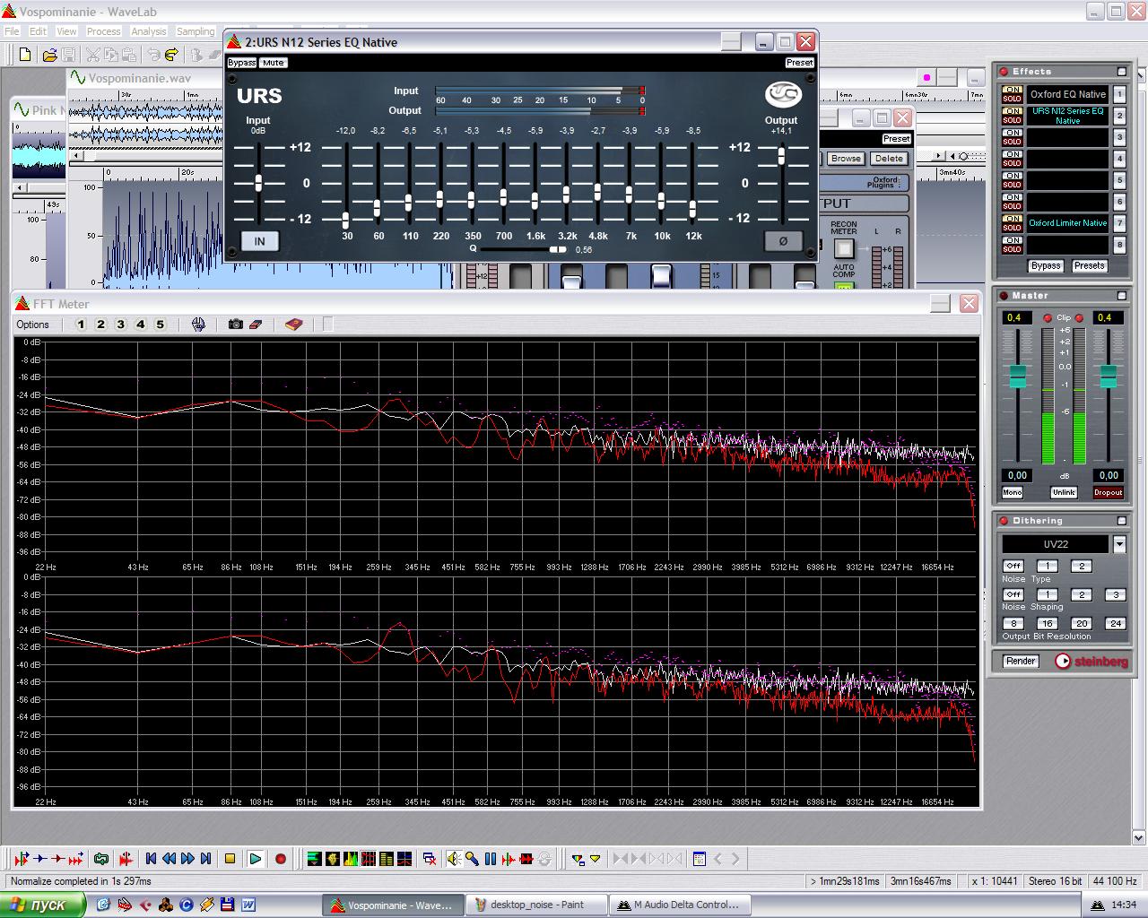Image resolution: width=1148 pixels, height=918 pixels.
Task: Click the Render button
Action: [1021, 661]
